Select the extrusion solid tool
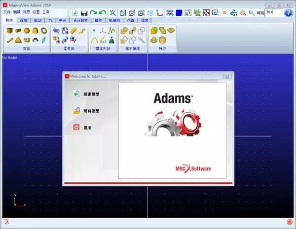This screenshot has width=296, height=229. (27, 40)
